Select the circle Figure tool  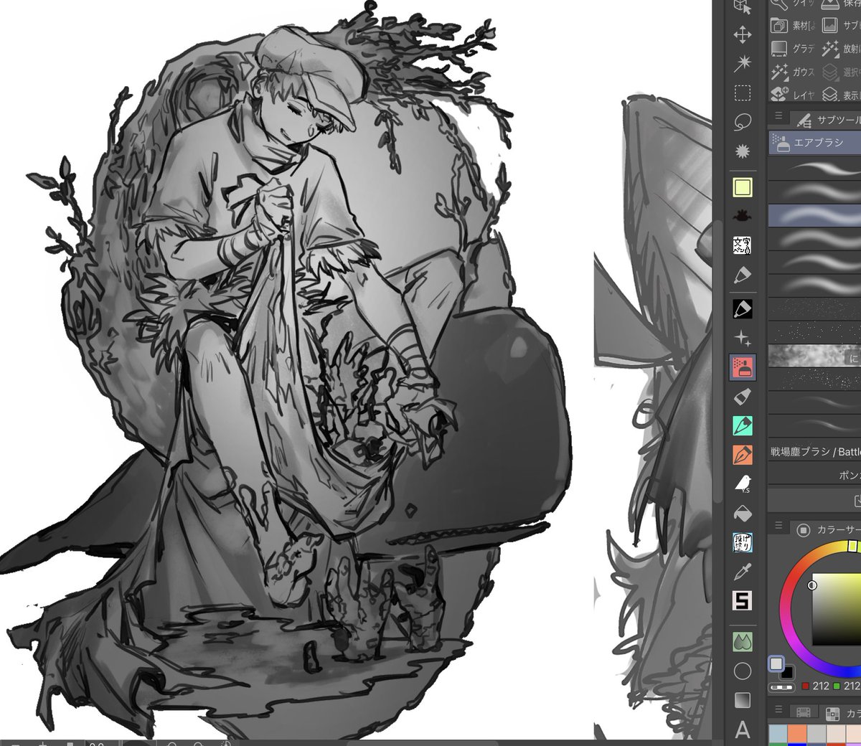point(743,671)
